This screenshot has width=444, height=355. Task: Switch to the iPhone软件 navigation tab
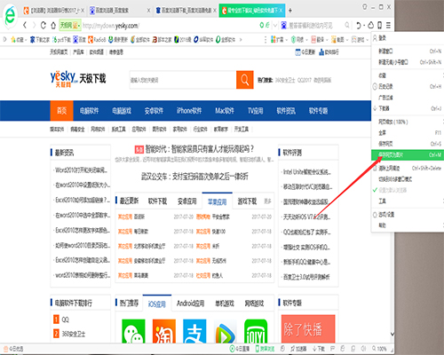click(x=189, y=111)
